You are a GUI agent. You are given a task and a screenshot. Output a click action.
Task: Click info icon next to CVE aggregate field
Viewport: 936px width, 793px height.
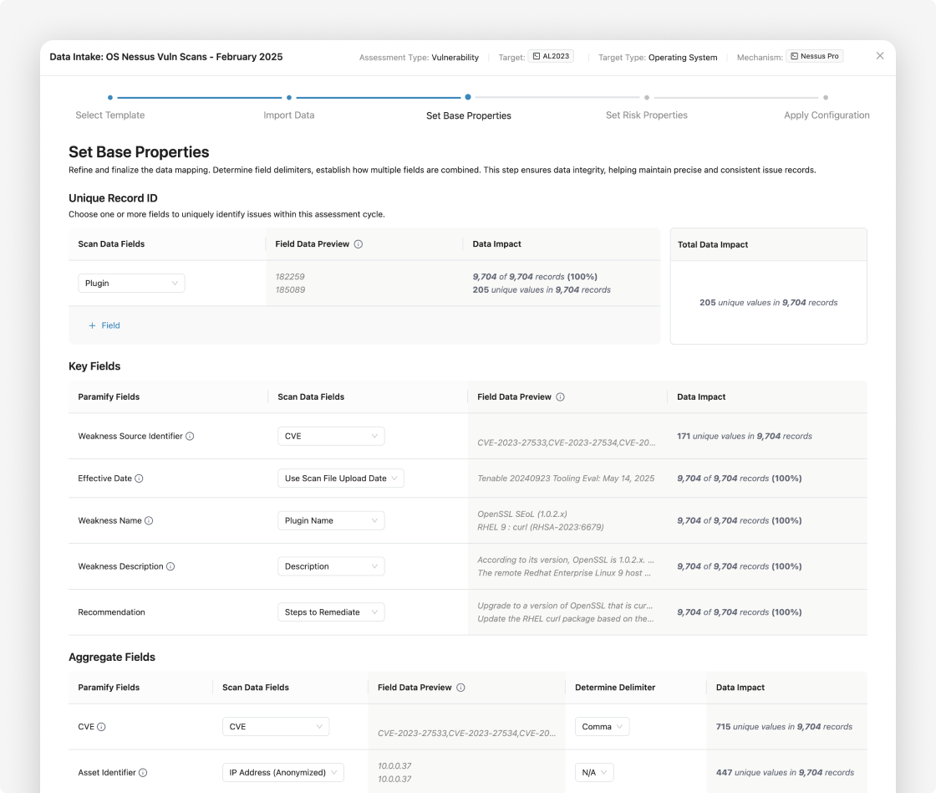pyautogui.click(x=101, y=727)
